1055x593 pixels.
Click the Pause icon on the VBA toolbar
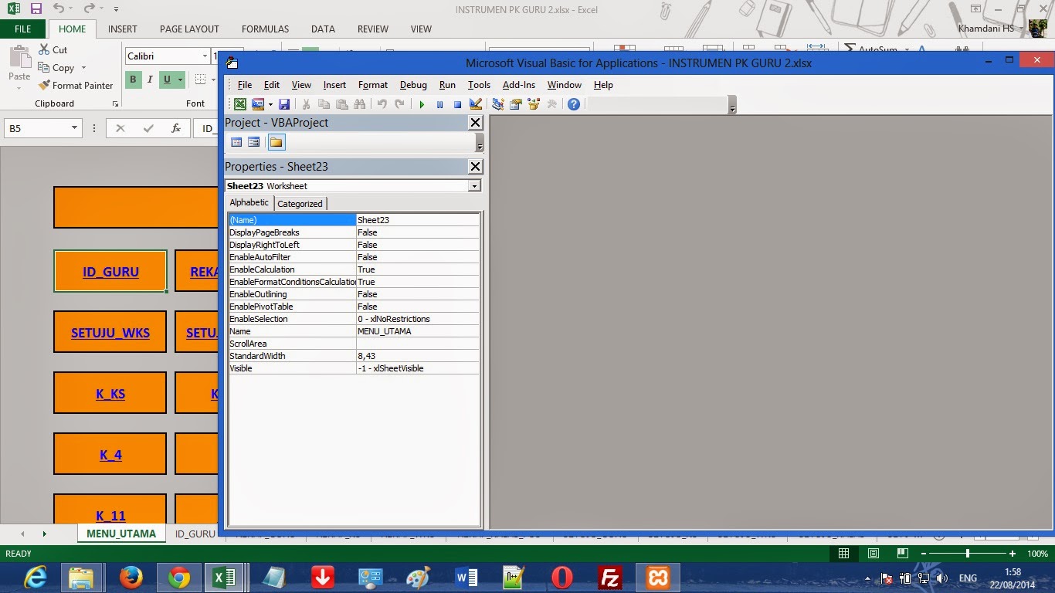(441, 104)
